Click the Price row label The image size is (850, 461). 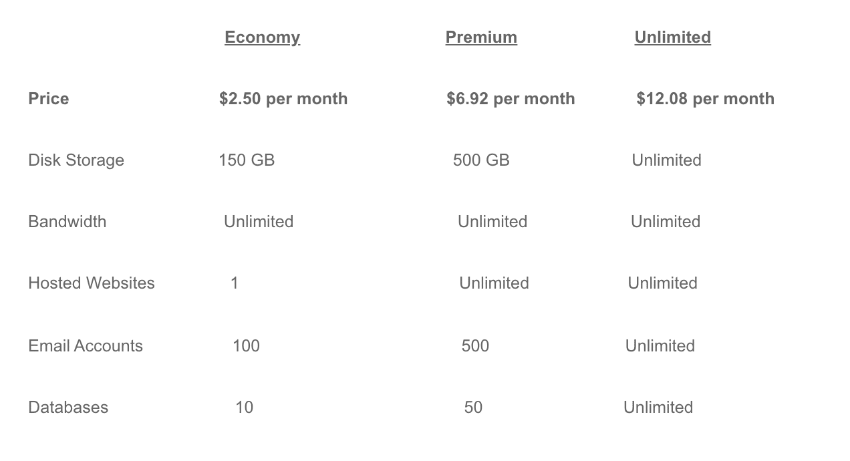49,99
